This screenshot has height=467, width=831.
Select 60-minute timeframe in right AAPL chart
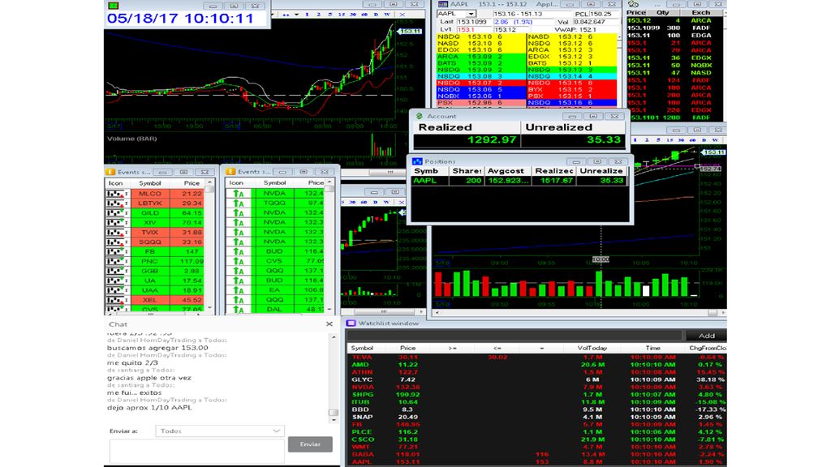[693, 140]
